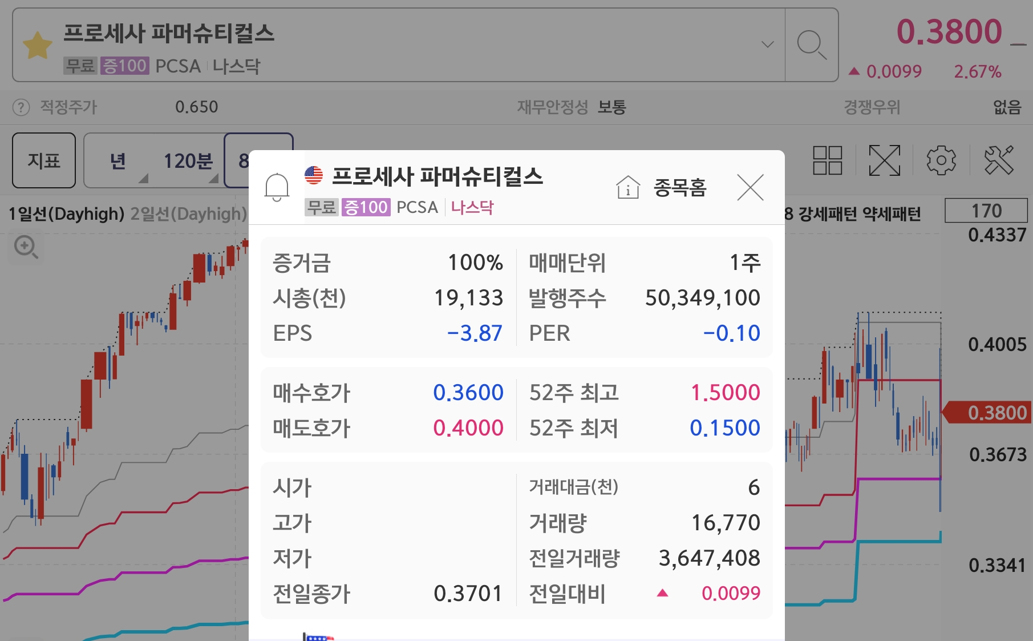Click the 증100 badge in popup
Screen dimensions: 1033x641
coord(366,207)
